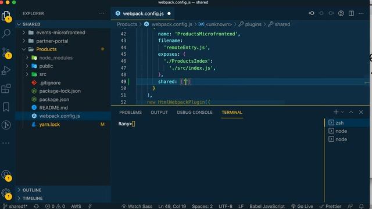This screenshot has height=209, width=372.
Task: Click shared1* branch in status bar
Action: [15, 206]
